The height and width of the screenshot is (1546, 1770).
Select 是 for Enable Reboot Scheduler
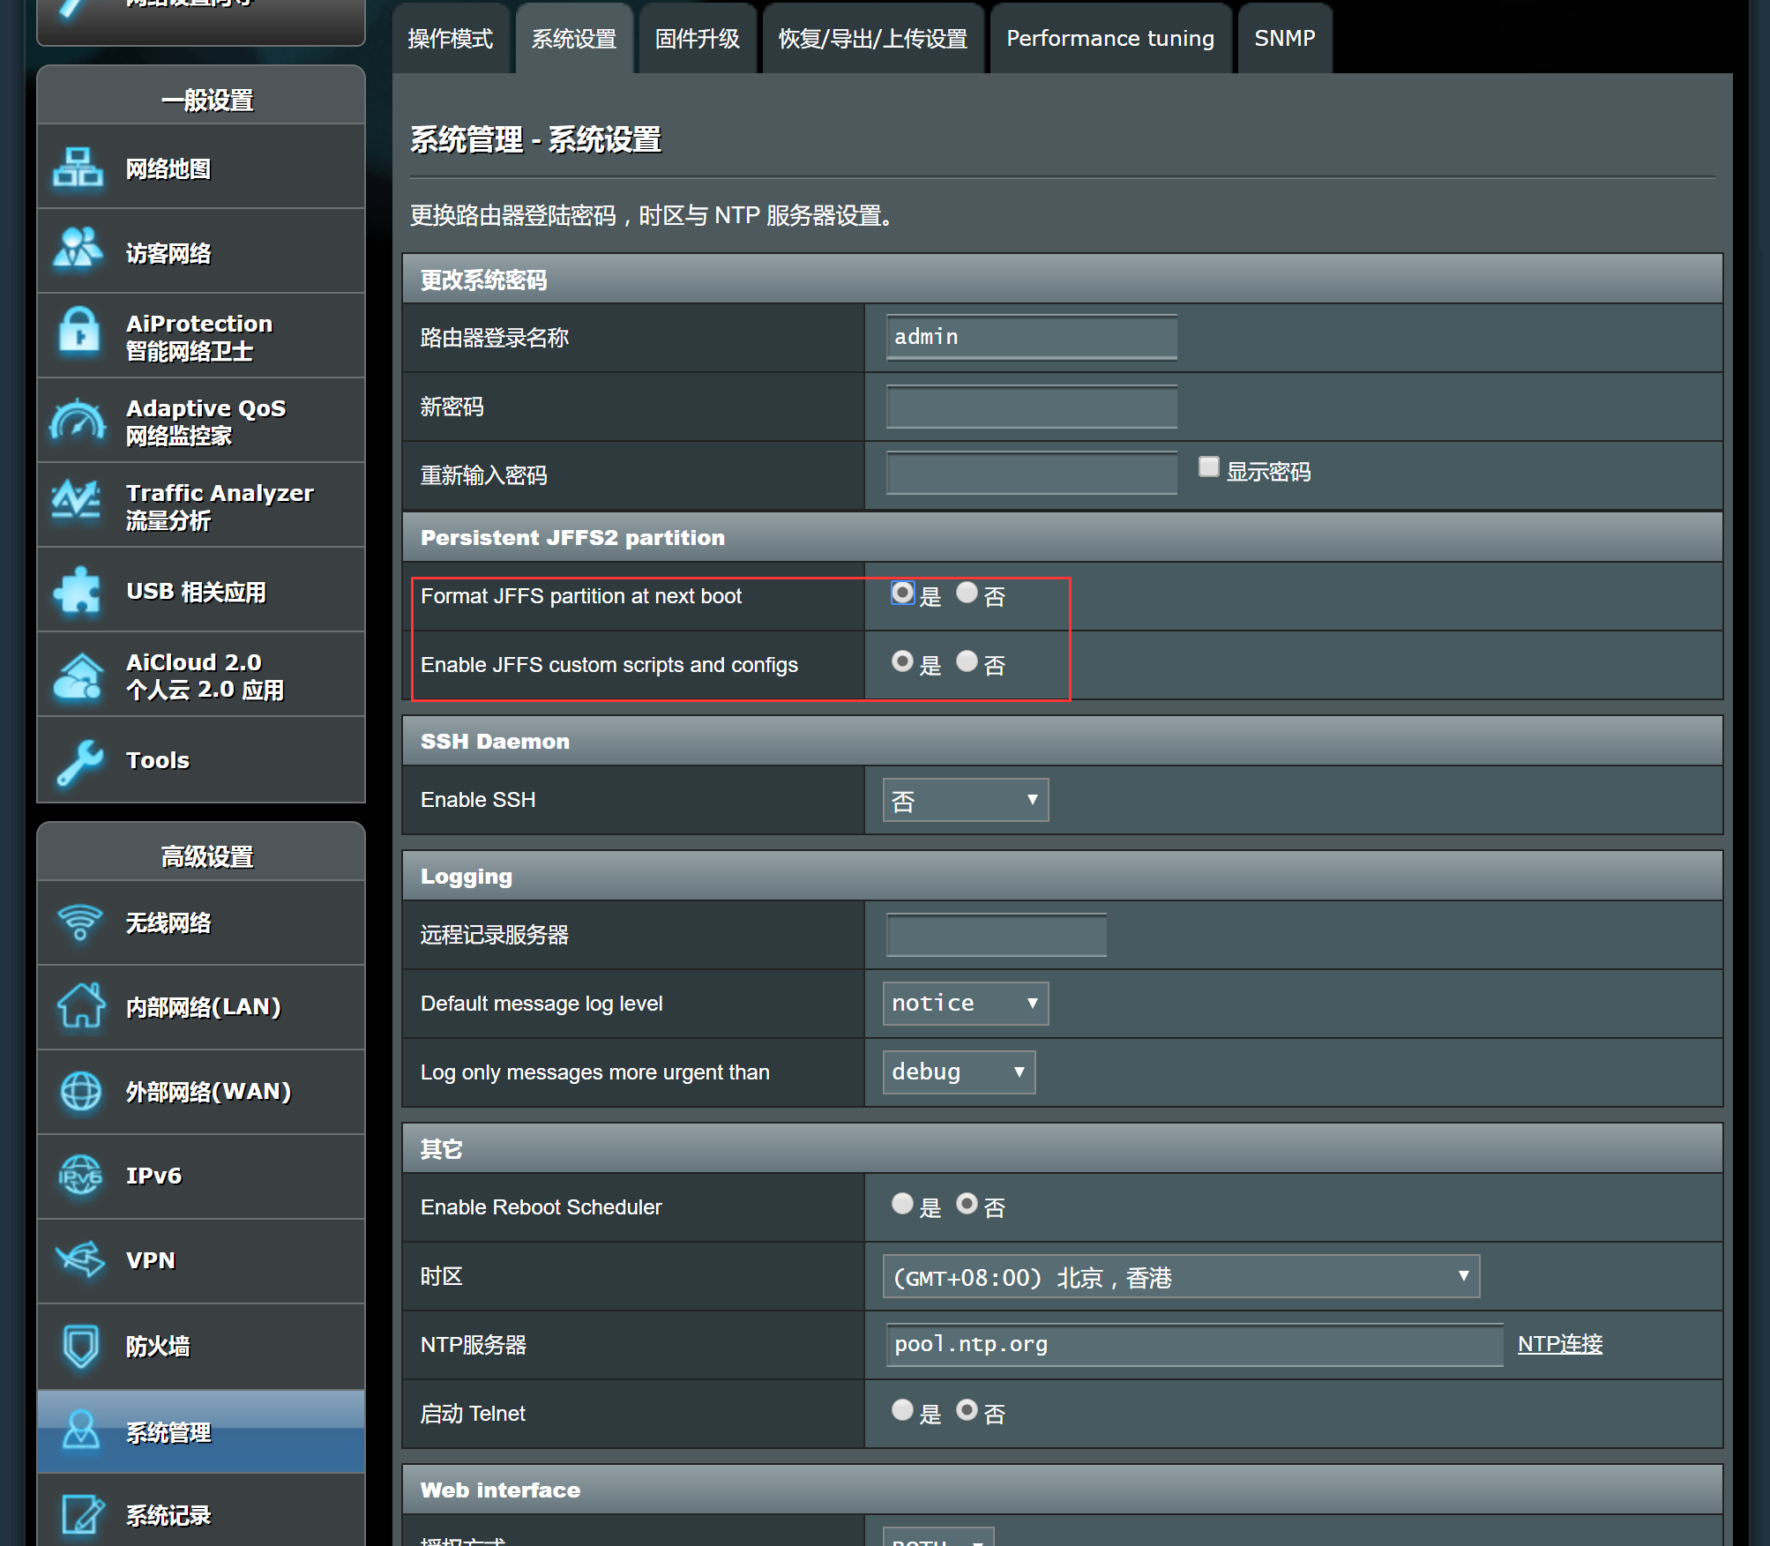[x=901, y=1204]
